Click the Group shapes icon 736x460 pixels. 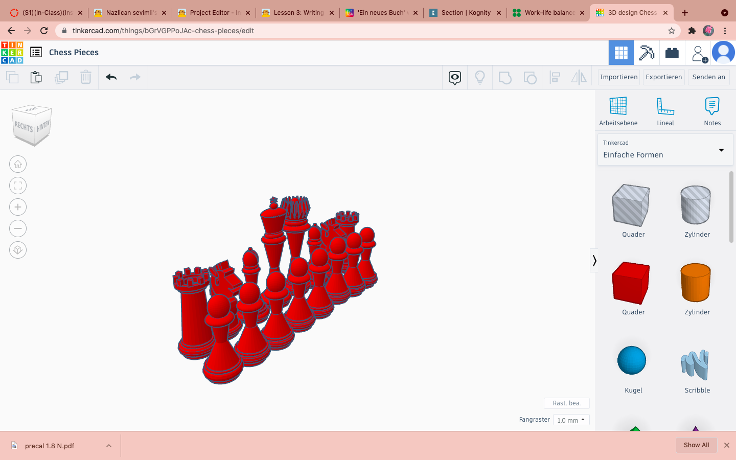[505, 78]
